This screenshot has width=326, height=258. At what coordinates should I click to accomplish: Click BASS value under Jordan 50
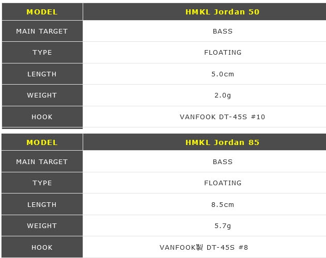(x=223, y=31)
